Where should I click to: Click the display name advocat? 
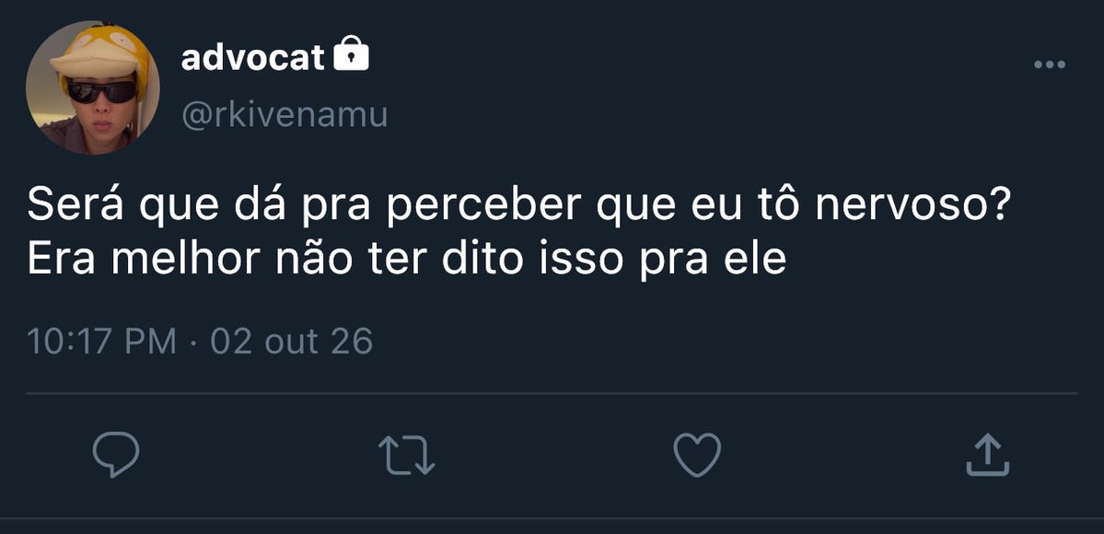[253, 58]
